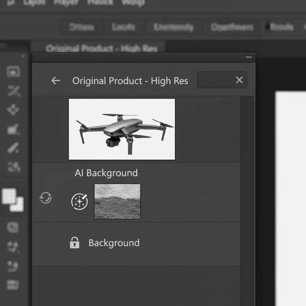Select the top tool in left toolbar

pos(13,72)
